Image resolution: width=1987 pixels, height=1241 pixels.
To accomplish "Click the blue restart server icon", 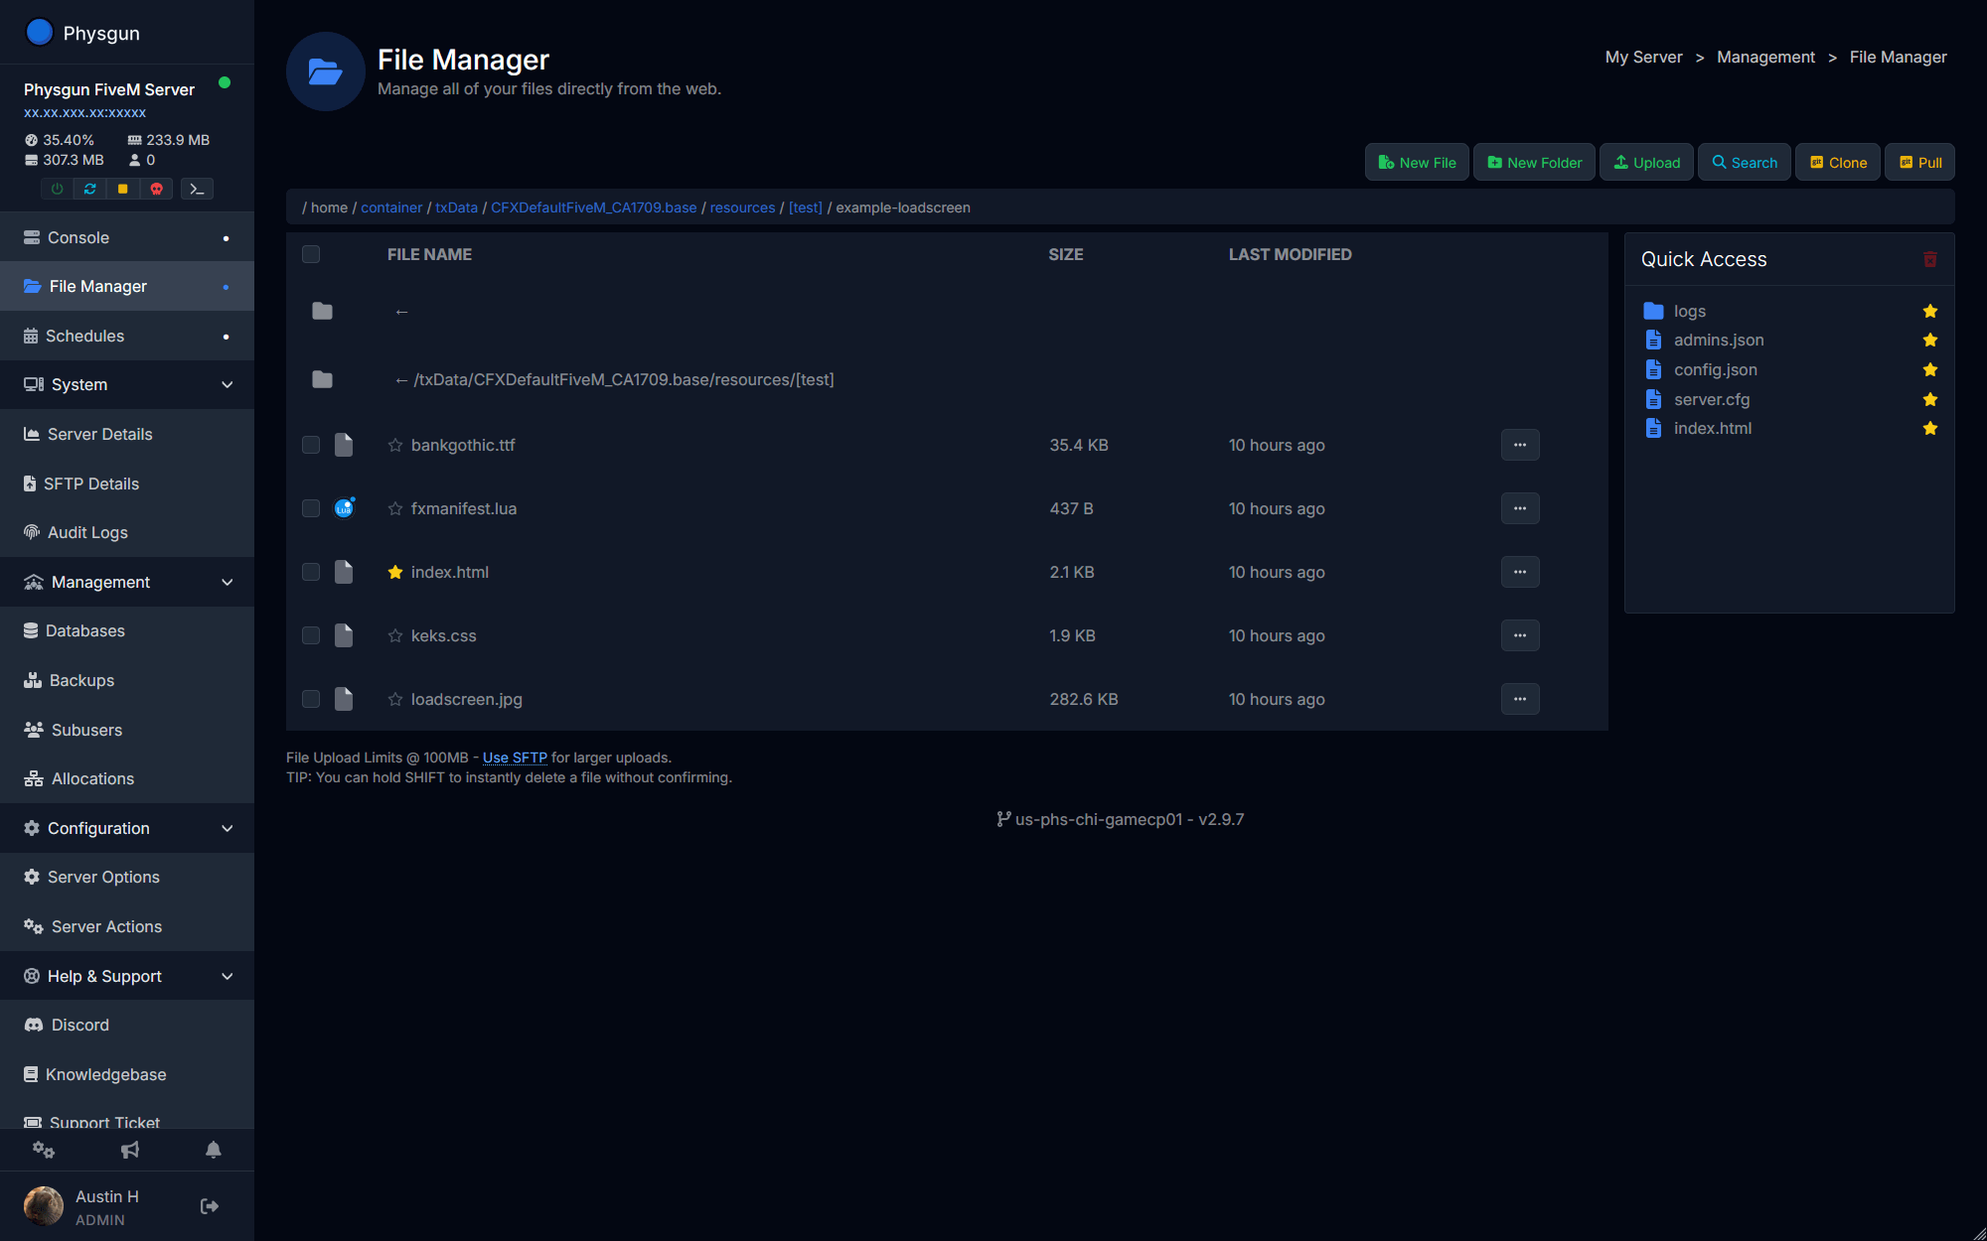I will click(x=89, y=189).
